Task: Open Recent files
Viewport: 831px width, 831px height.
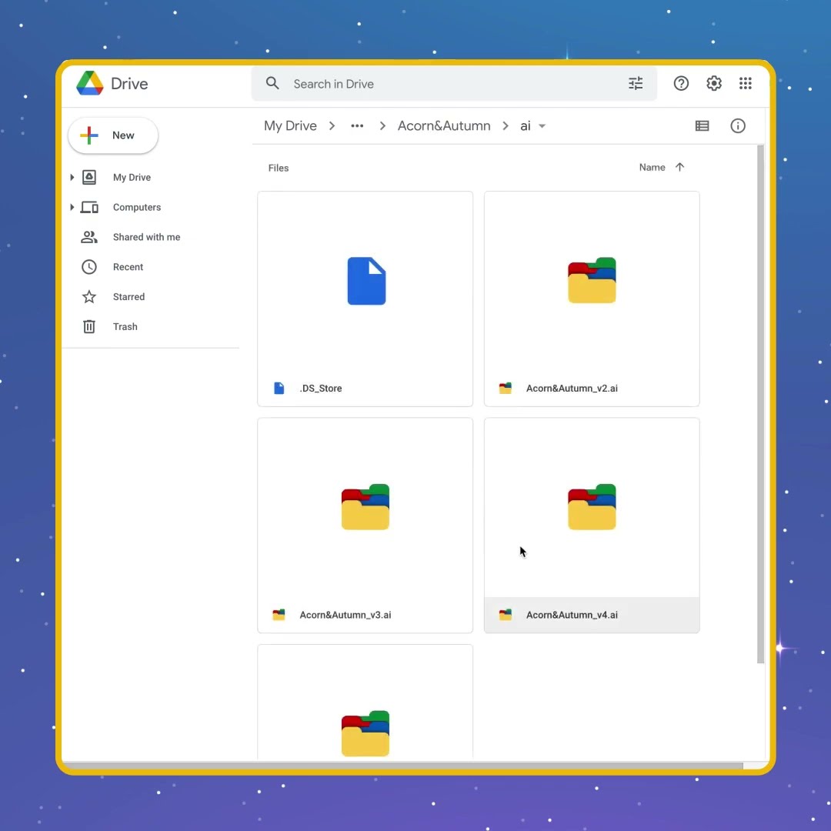Action: pos(128,267)
